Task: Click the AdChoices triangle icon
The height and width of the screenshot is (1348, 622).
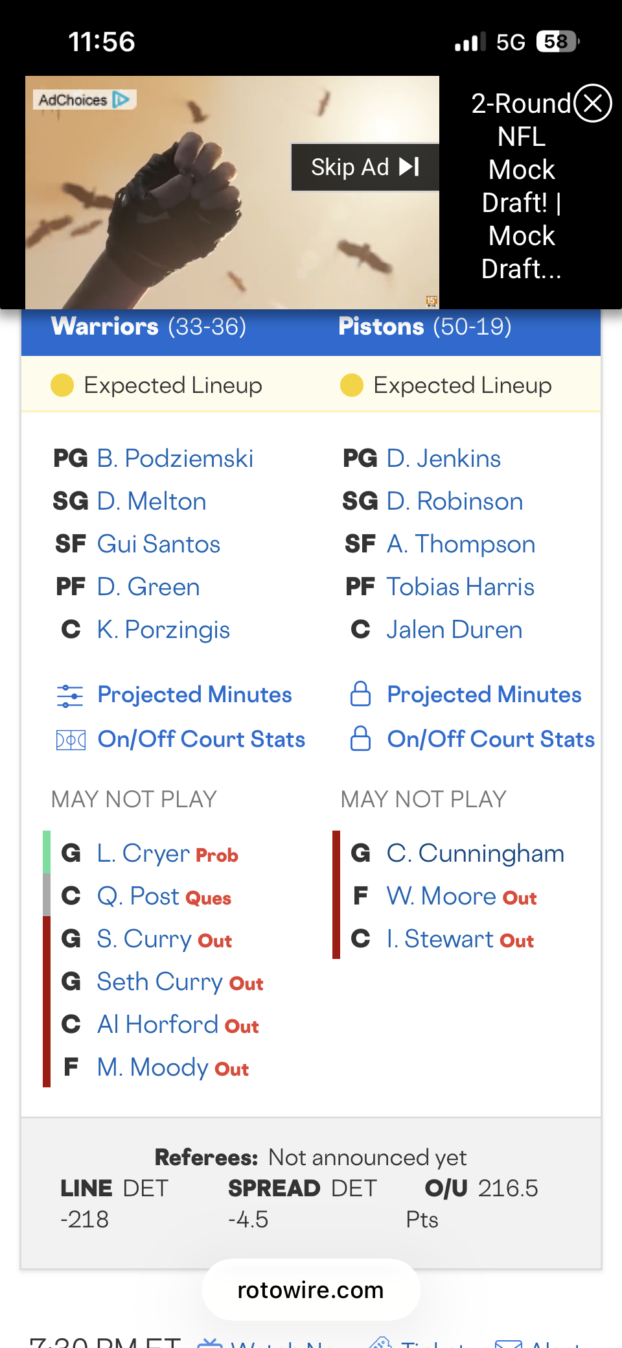Action: tap(121, 99)
